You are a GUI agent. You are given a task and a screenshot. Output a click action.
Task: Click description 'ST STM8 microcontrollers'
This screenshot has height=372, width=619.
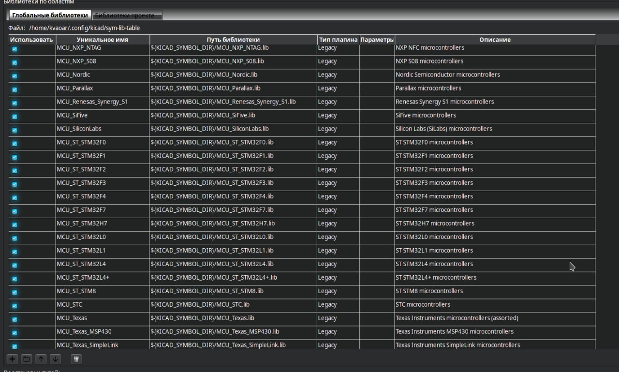point(429,291)
